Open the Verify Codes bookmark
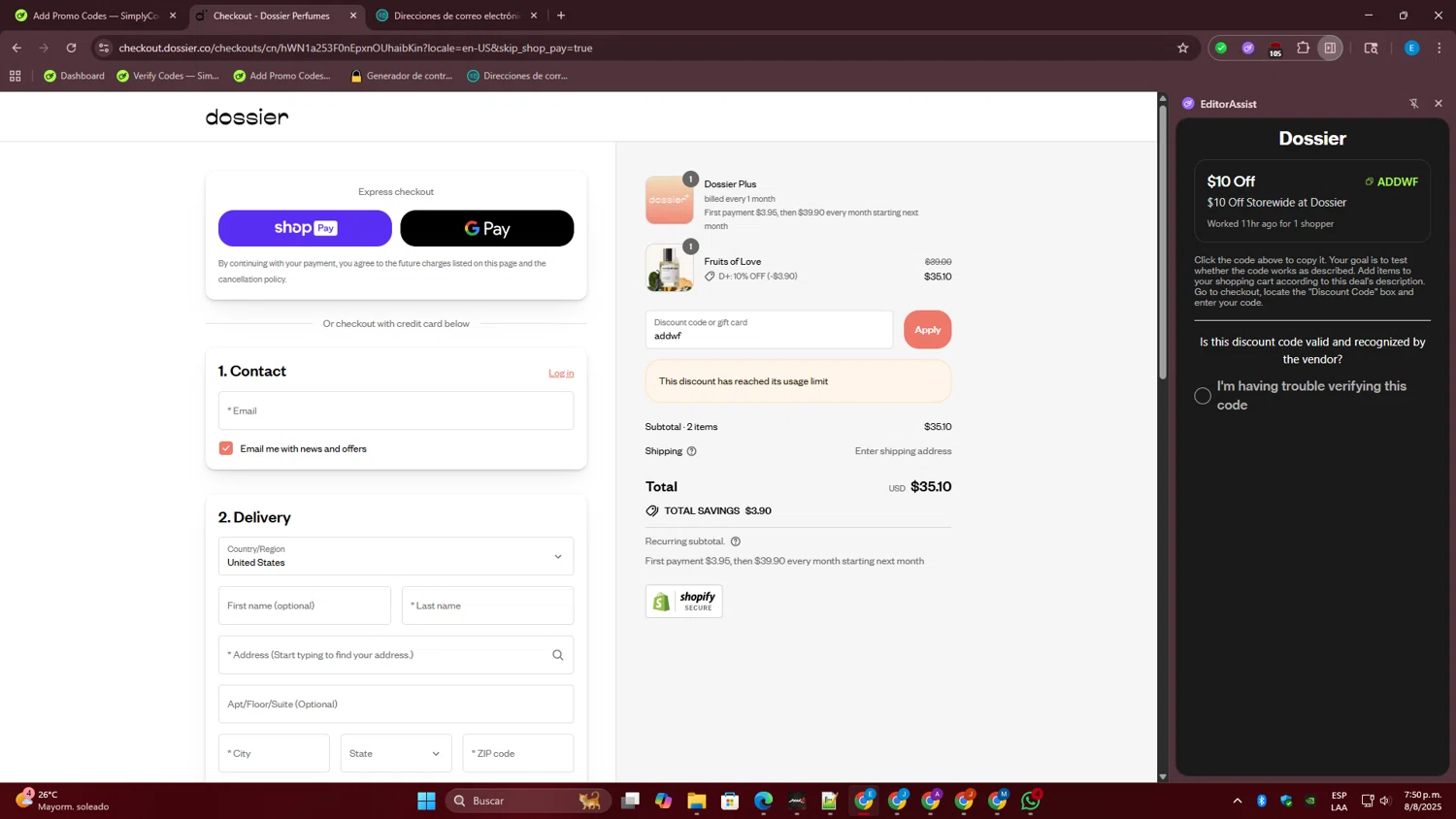Image resolution: width=1456 pixels, height=819 pixels. pos(168,76)
